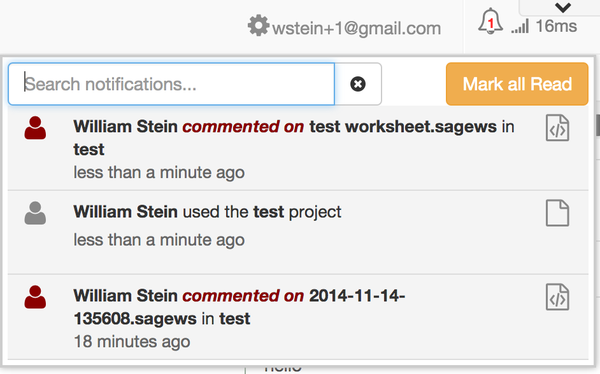This screenshot has height=374, width=600.
Task: Open wstein+1@gmail.com account link
Action: [x=356, y=28]
